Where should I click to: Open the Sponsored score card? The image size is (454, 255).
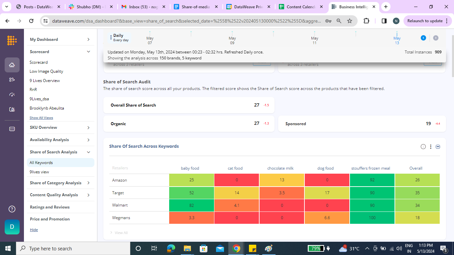pyautogui.click(x=362, y=124)
